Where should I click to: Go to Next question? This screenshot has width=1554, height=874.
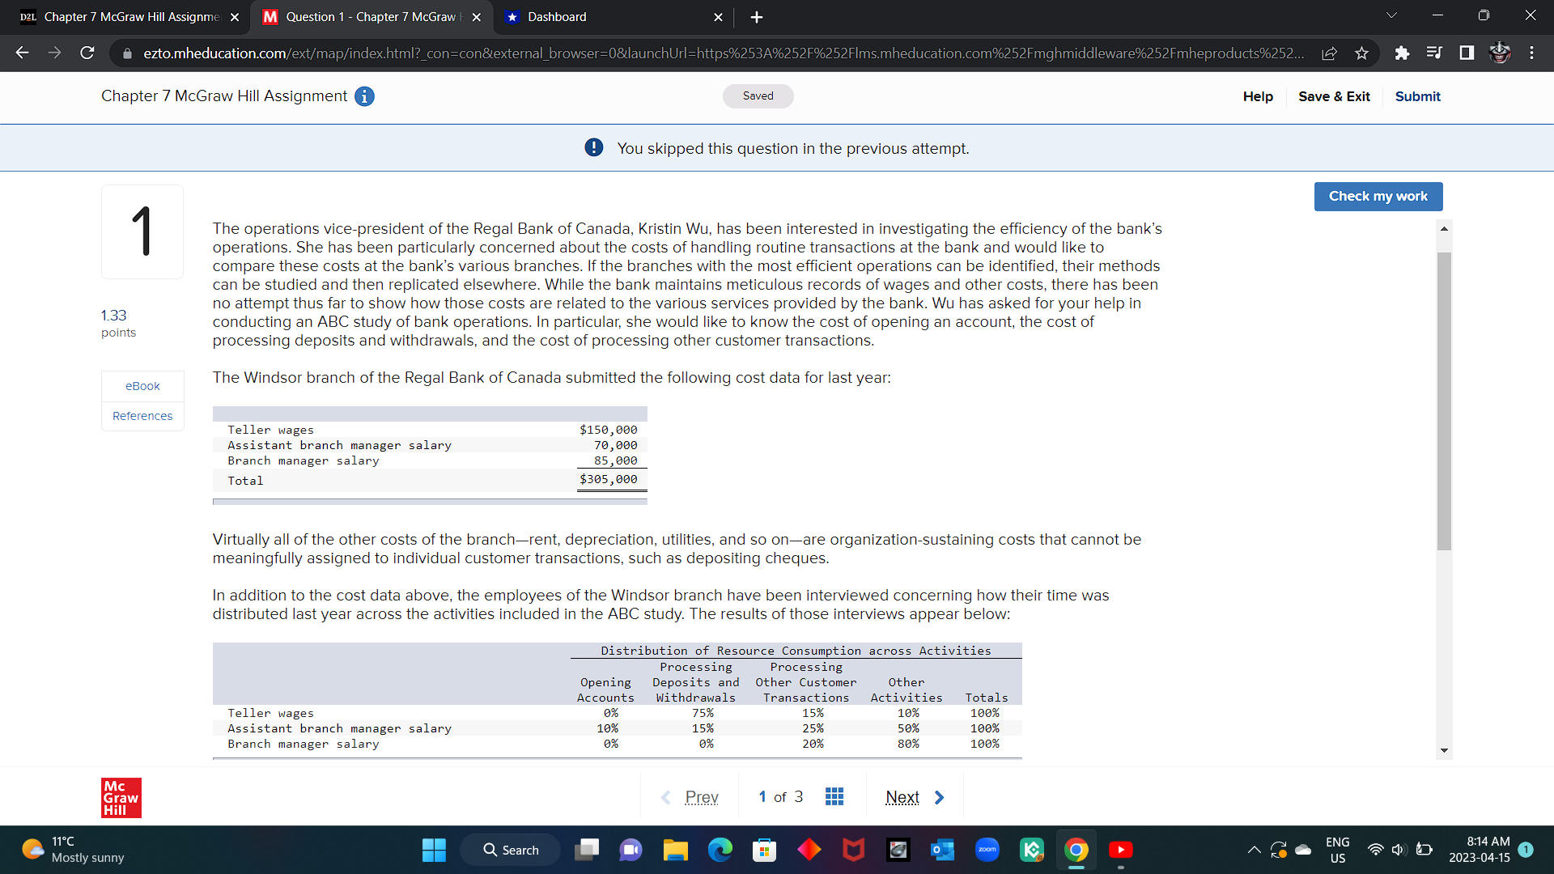point(915,797)
